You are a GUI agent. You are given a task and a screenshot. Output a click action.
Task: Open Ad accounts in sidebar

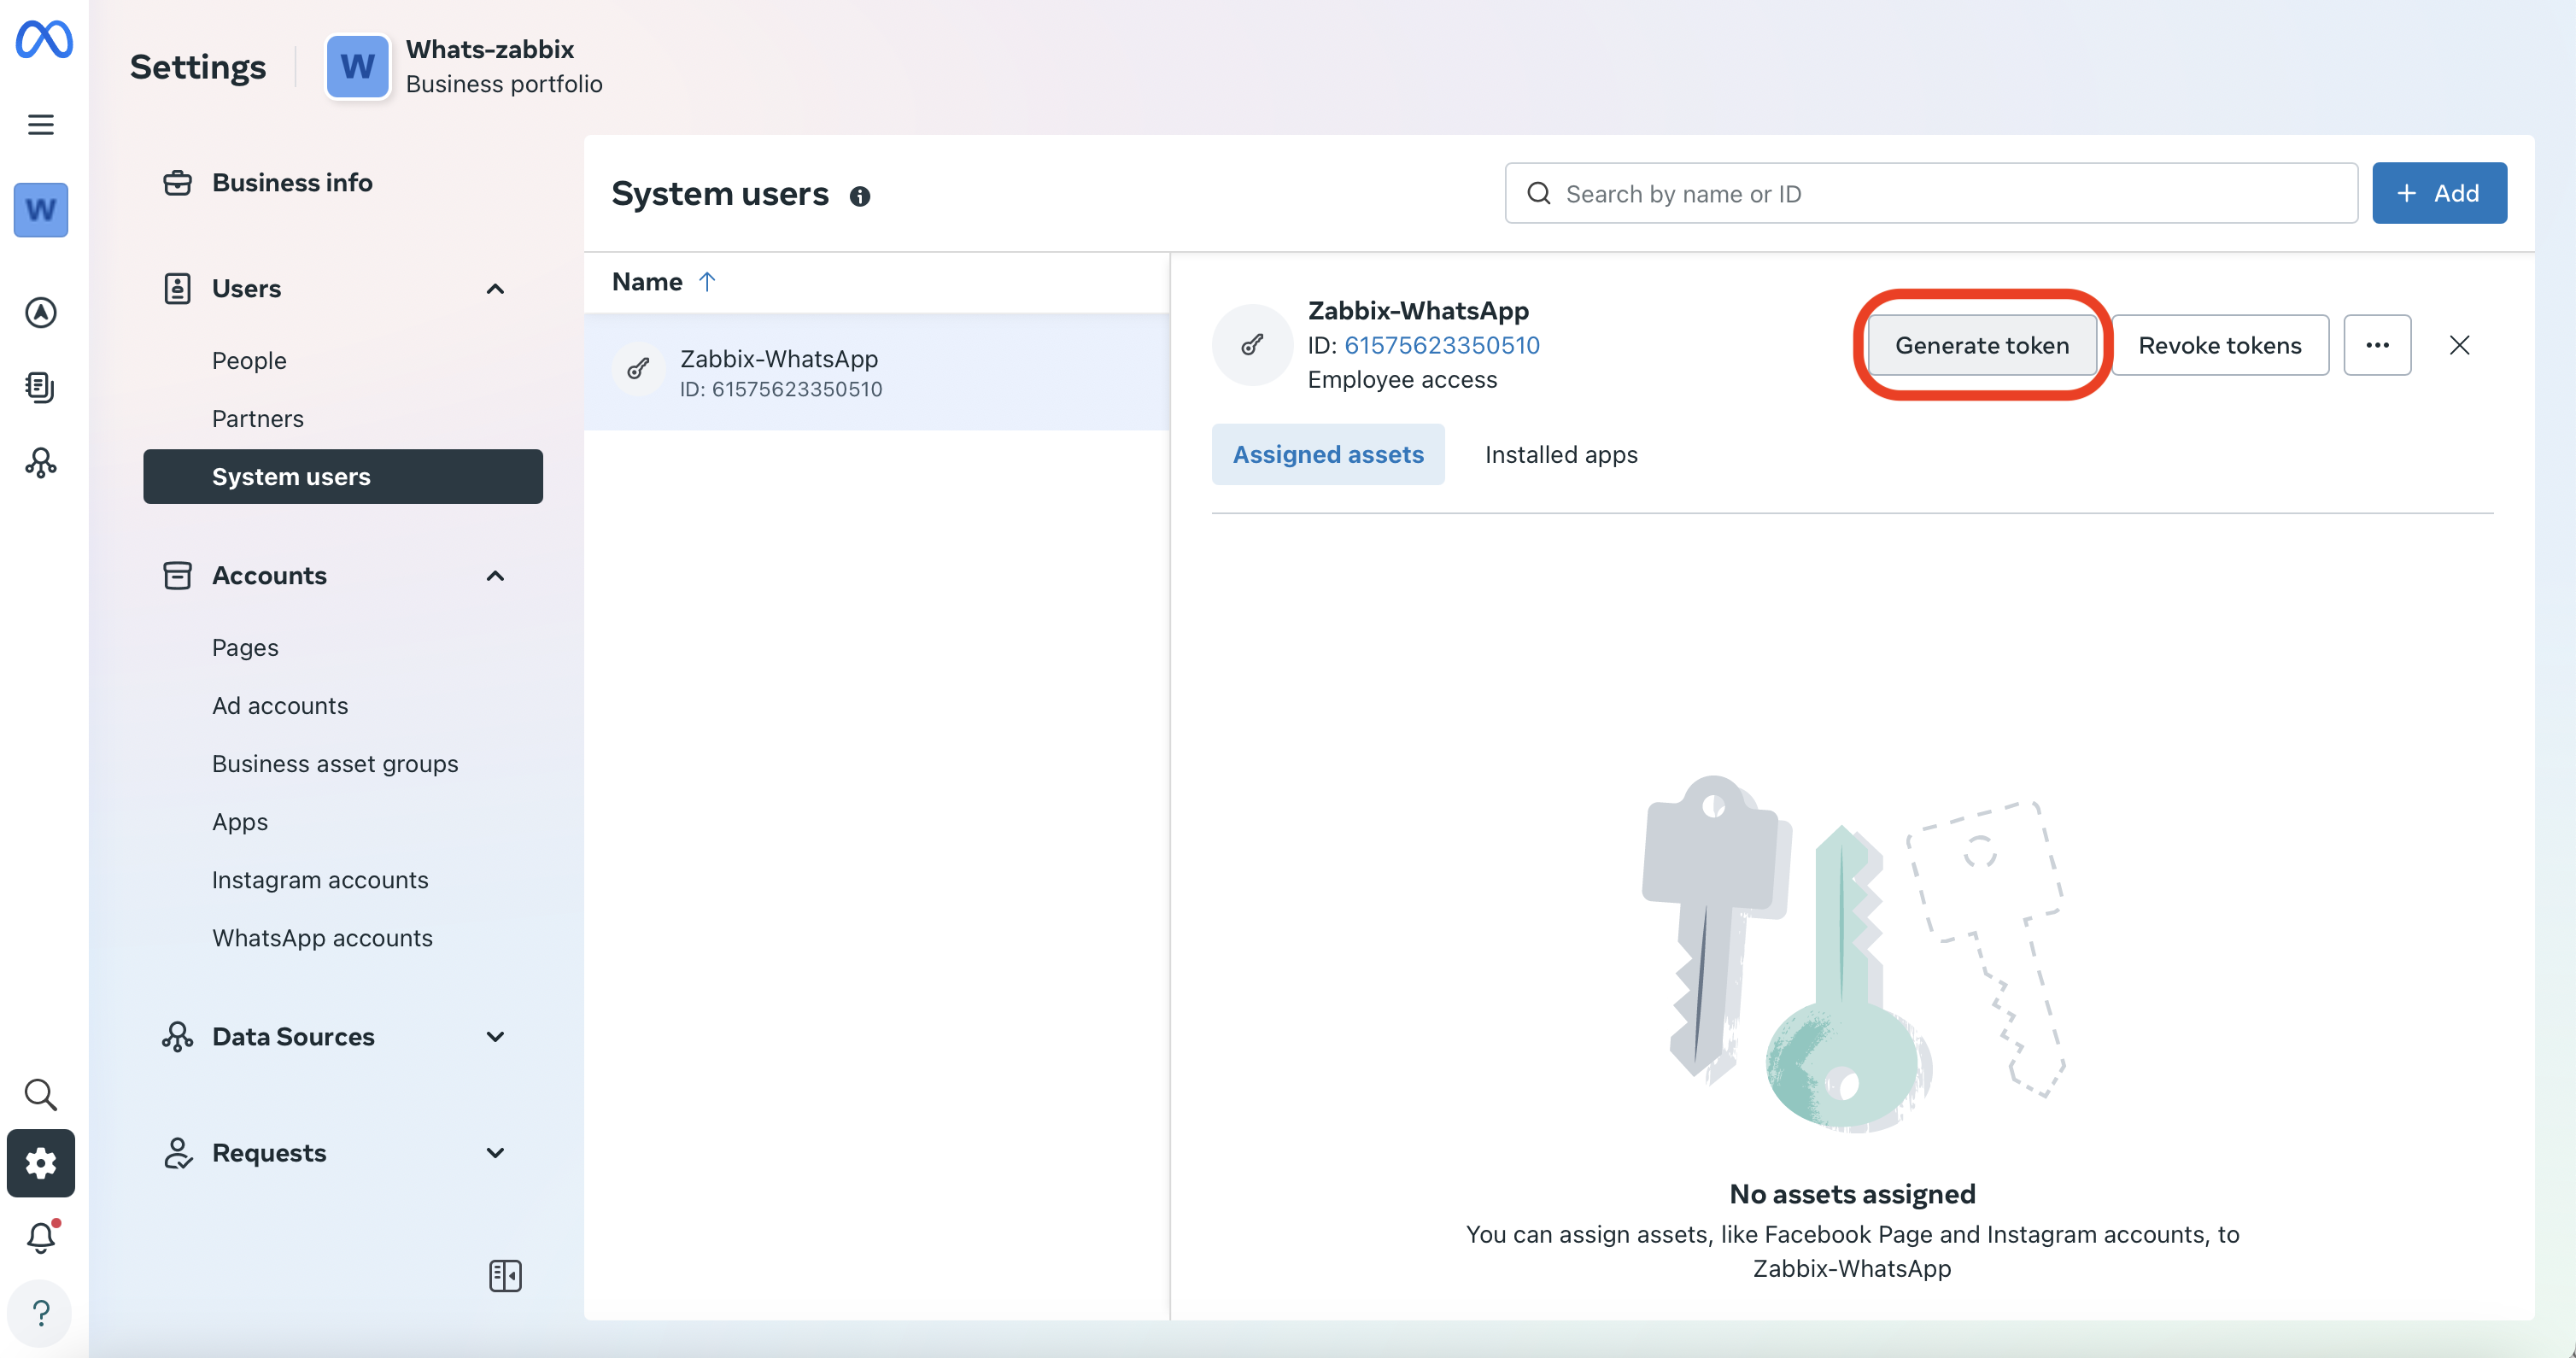[x=280, y=706]
